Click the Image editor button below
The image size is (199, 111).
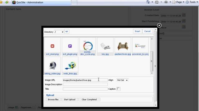13,107
